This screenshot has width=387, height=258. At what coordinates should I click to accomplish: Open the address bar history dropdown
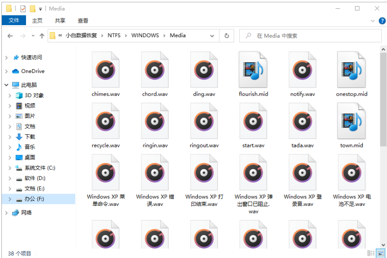pos(214,36)
